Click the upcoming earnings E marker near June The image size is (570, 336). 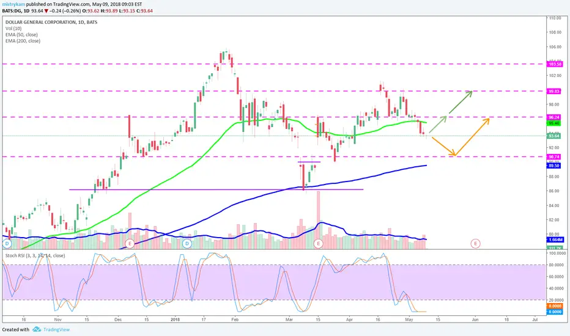tap(475, 243)
